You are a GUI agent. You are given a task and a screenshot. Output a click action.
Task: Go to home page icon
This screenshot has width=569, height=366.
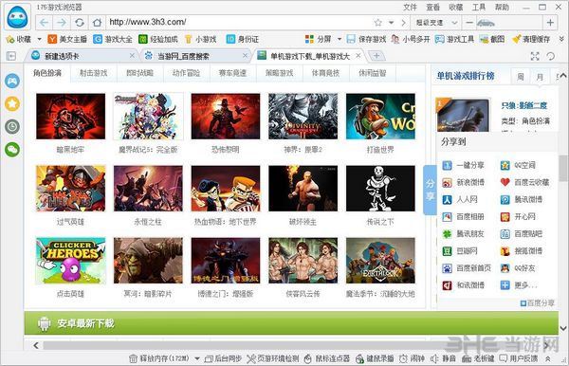[97, 23]
